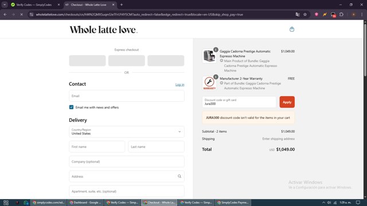The image size is (367, 206).
Task: Open the tab search dropdown arrow
Action: point(5,5)
